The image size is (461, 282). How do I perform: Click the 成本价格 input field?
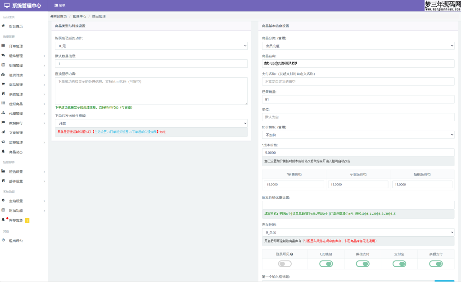pos(358,153)
